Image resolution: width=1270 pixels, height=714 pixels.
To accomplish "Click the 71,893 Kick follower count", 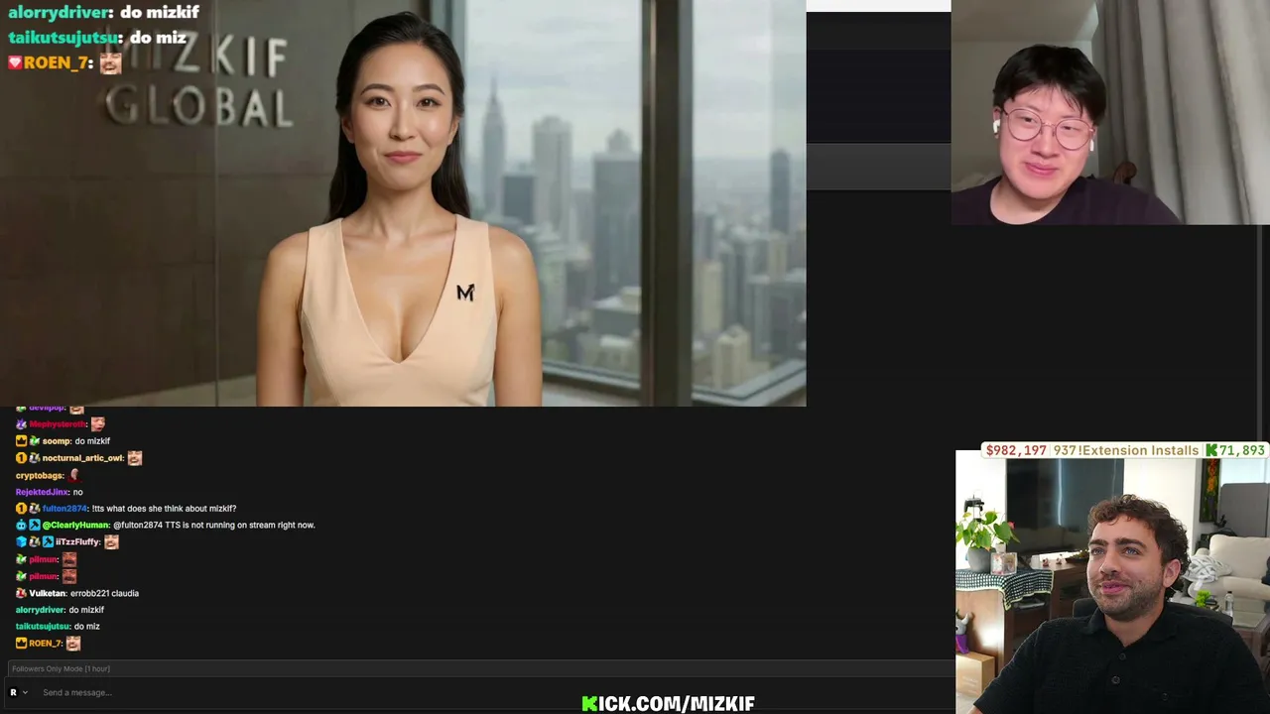I will [1242, 450].
